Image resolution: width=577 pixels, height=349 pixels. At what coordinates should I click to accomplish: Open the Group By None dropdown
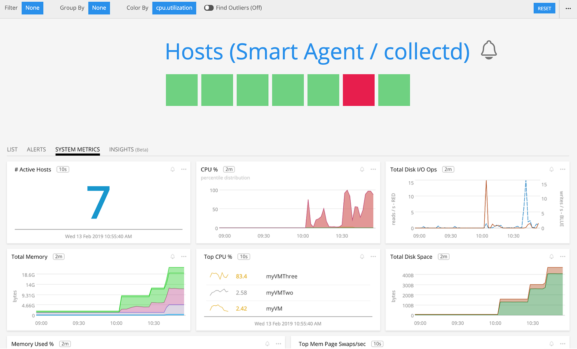[99, 8]
